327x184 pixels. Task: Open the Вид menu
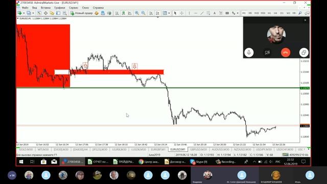pyautogui.click(x=35, y=8)
